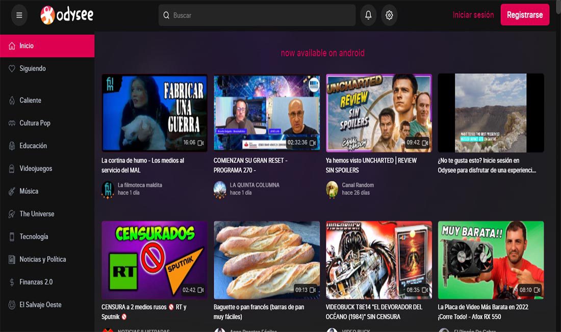The height and width of the screenshot is (332, 561).
Task: Play the crater landscape thumbnail
Action: 491,113
